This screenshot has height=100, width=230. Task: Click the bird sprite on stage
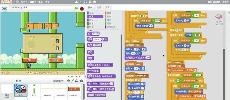[x=29, y=65]
